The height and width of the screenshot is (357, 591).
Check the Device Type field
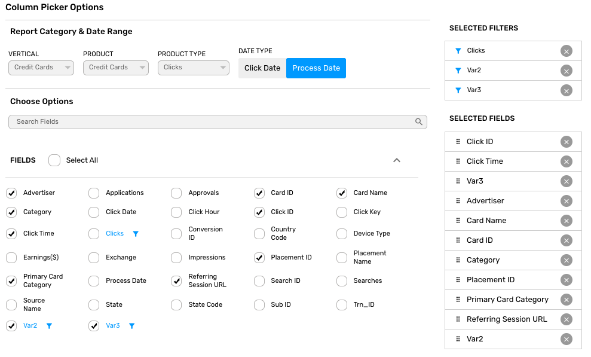pyautogui.click(x=341, y=234)
